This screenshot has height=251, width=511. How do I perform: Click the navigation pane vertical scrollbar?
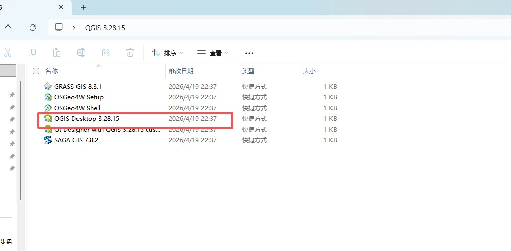tap(21, 140)
